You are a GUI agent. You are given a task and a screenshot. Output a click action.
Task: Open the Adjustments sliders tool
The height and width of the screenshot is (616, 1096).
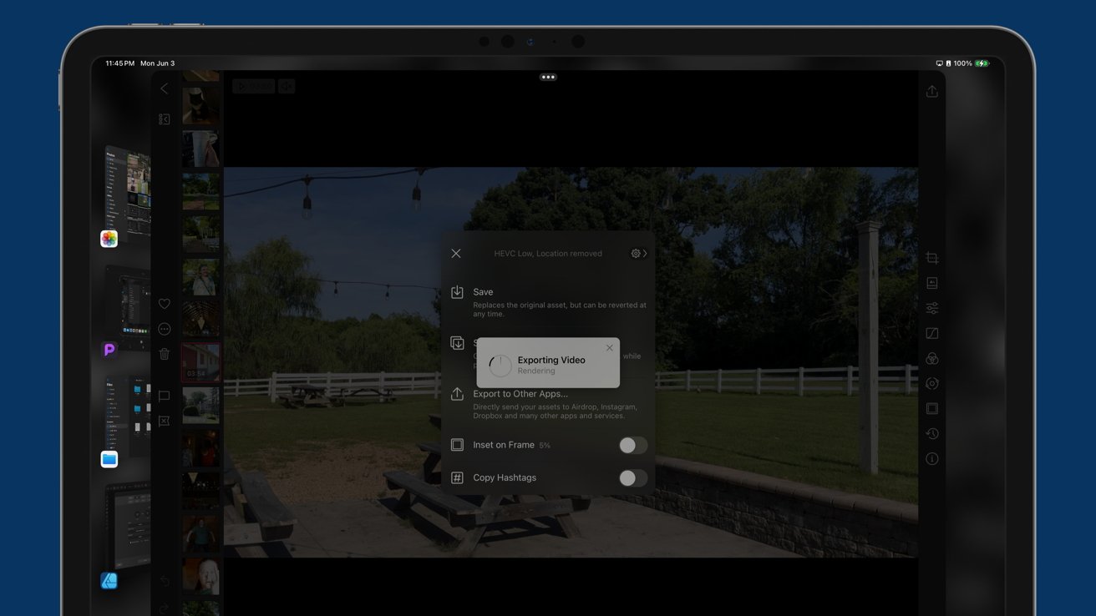click(932, 309)
